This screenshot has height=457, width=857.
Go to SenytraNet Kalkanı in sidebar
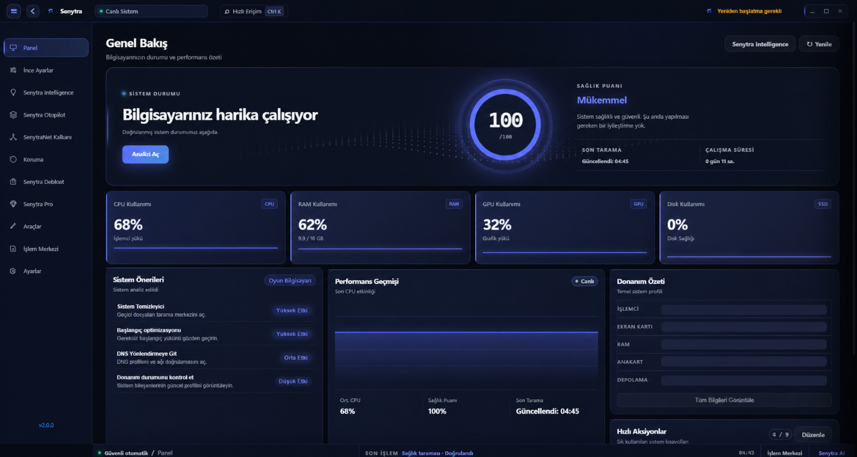point(46,137)
